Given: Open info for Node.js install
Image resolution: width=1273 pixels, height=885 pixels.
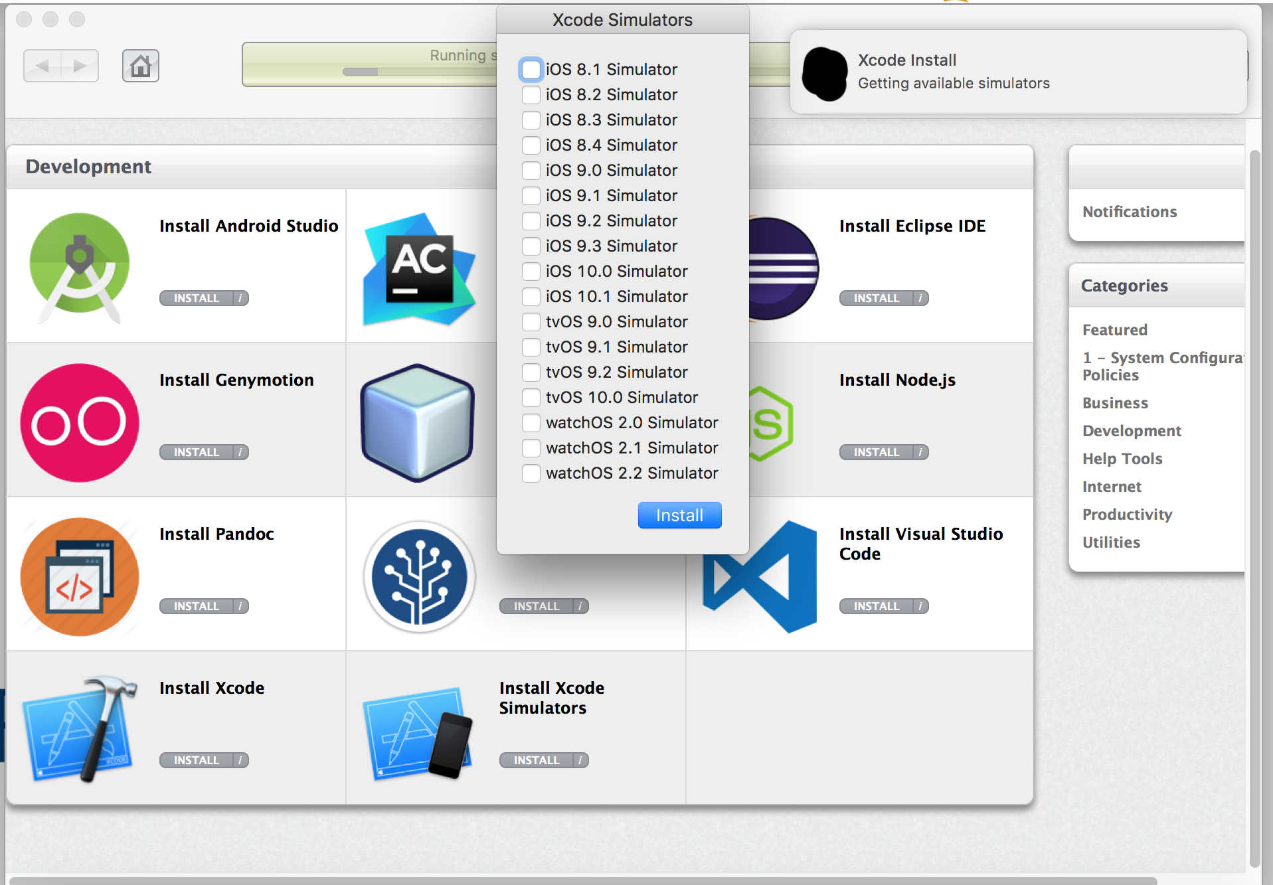Looking at the screenshot, I should pyautogui.click(x=920, y=452).
